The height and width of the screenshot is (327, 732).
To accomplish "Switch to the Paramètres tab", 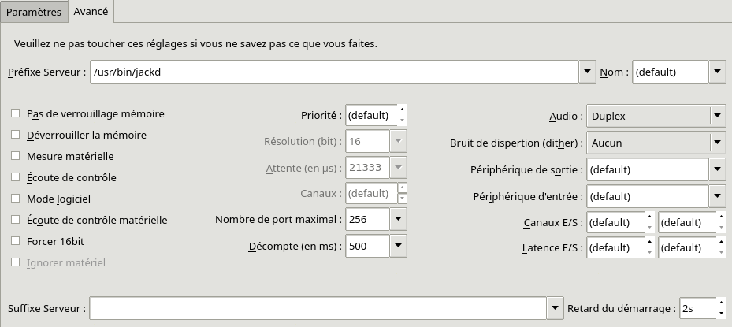I will (34, 12).
